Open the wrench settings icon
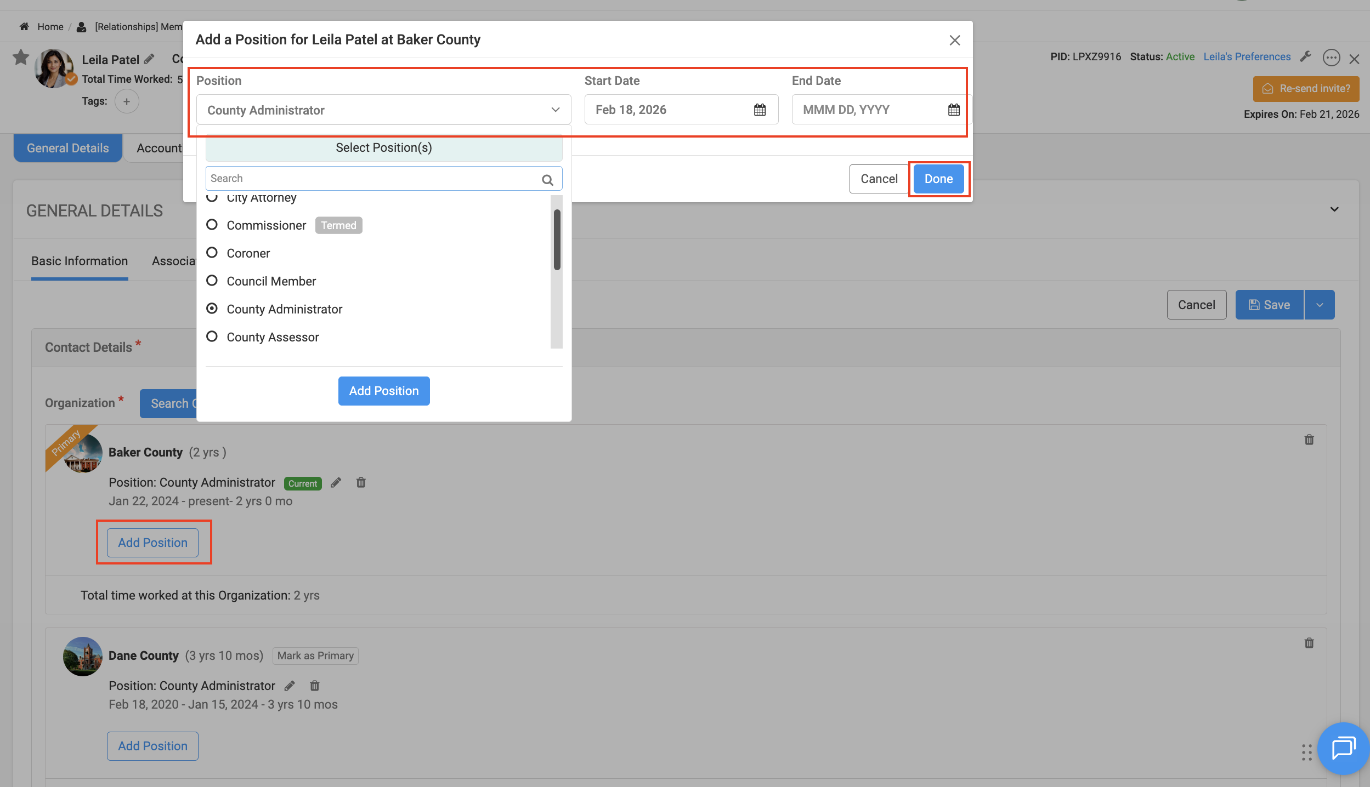Screen dimensions: 1370x787 1306,56
